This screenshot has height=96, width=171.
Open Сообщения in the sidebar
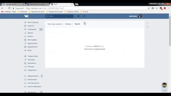point(32,29)
